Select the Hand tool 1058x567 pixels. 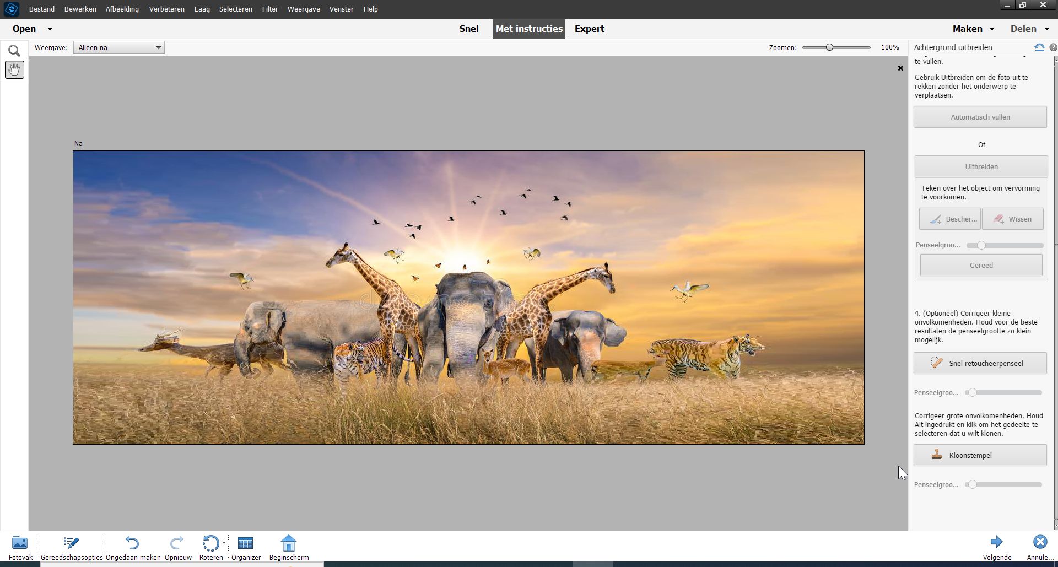pos(14,69)
